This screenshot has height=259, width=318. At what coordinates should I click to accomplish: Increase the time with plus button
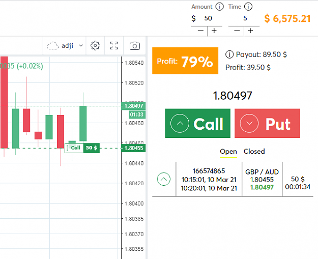pyautogui.click(x=250, y=31)
